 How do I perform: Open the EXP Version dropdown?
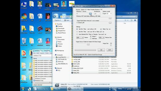pyautogui.click(x=80, y=38)
